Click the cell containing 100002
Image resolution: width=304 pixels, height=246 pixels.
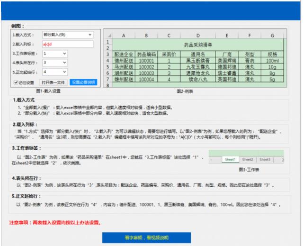click(x=146, y=67)
